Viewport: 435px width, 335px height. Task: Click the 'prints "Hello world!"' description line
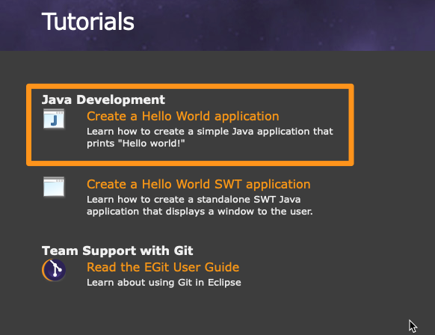point(136,144)
